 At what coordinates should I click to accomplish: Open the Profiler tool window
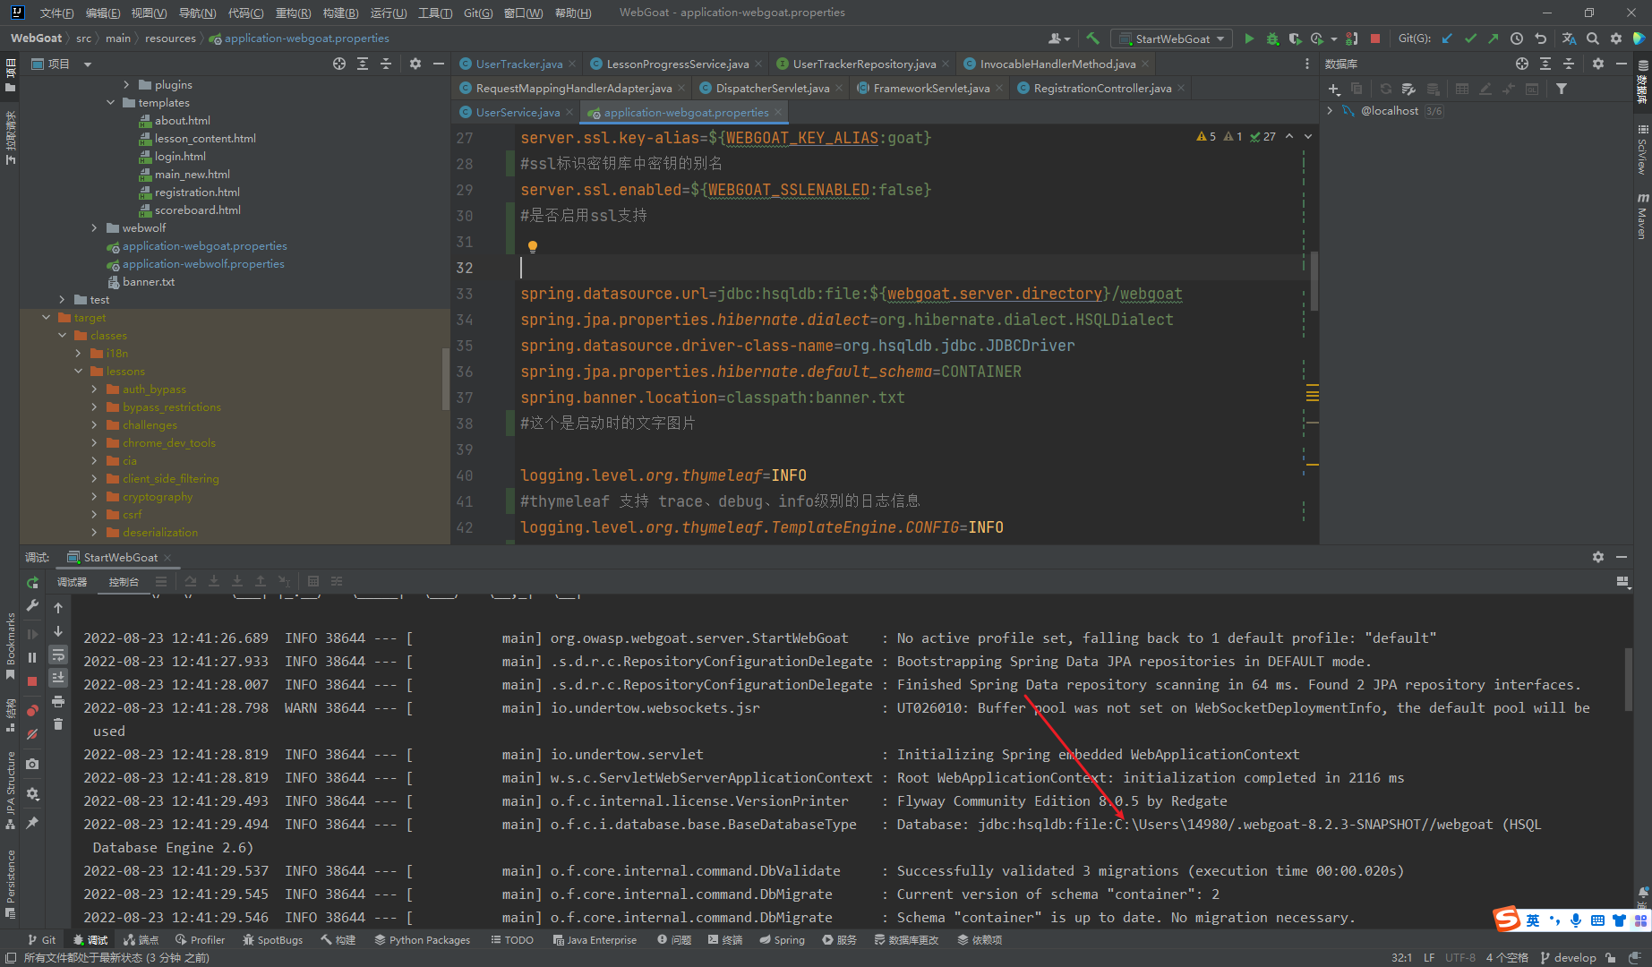[x=201, y=940]
